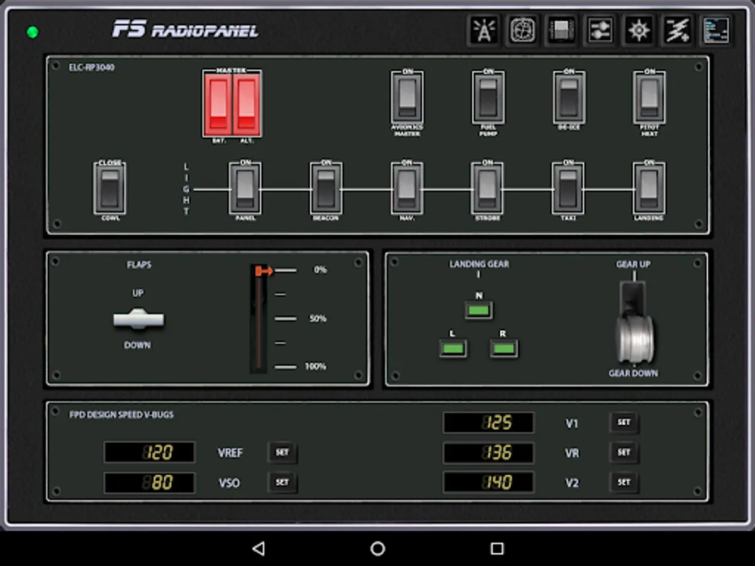Viewport: 755px width, 566px height.
Task: Tap the Android back navigation icon
Action: [x=258, y=548]
